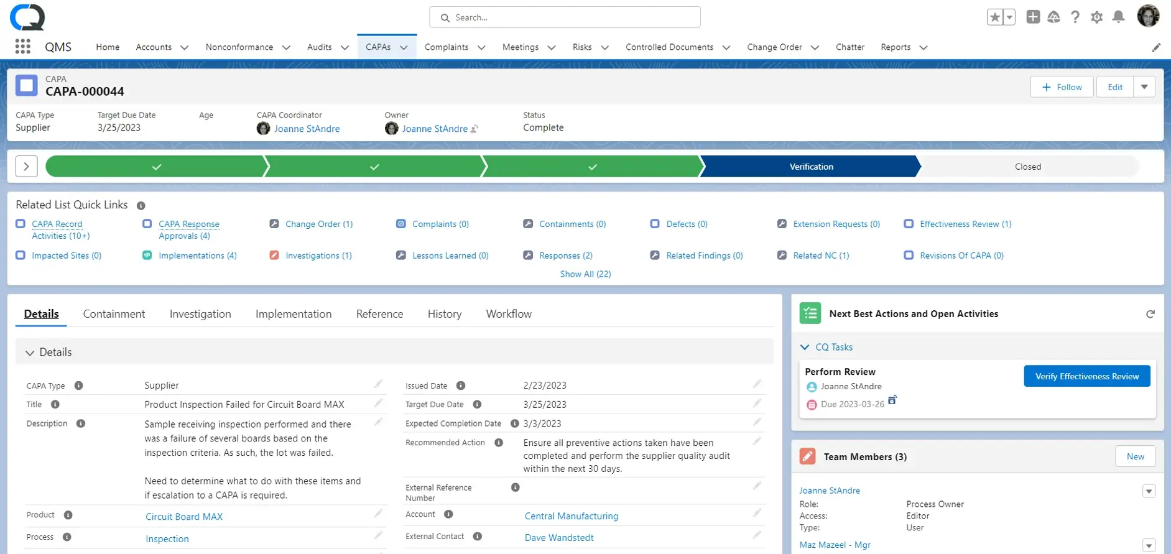Click the calendar icon beside due date
The height and width of the screenshot is (554, 1171).
point(892,400)
